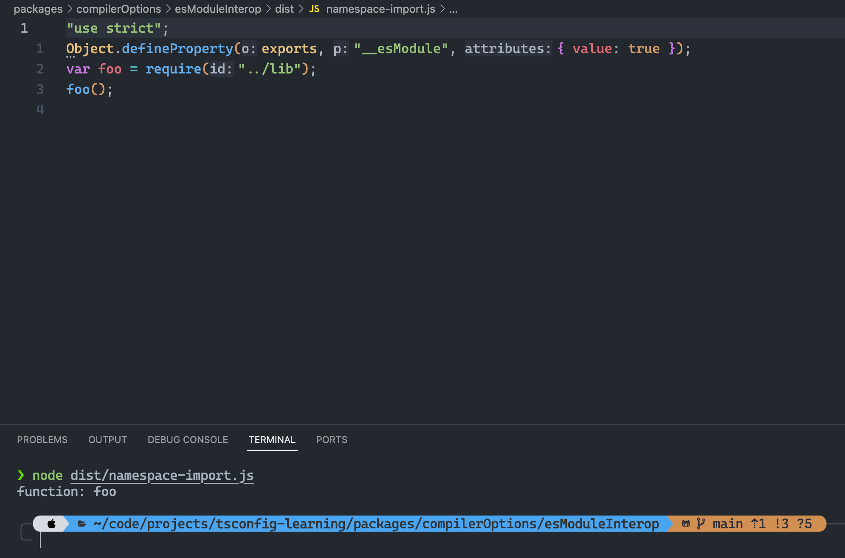845x558 pixels.
Task: Click the 'p:' inlay parameter hint
Action: tap(341, 49)
